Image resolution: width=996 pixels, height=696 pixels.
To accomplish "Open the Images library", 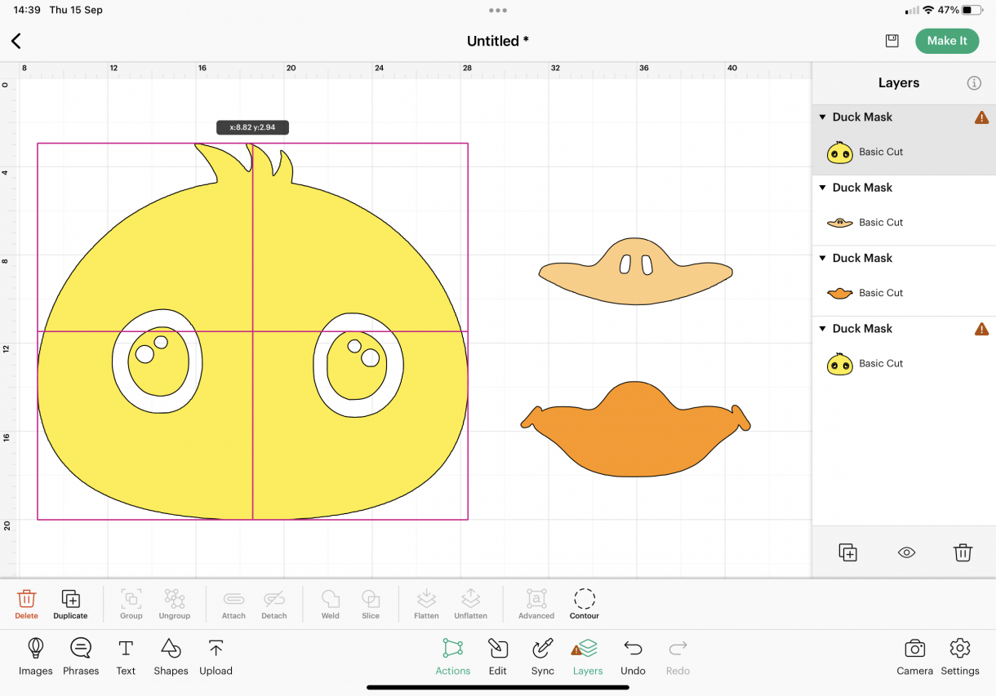I will click(x=36, y=657).
